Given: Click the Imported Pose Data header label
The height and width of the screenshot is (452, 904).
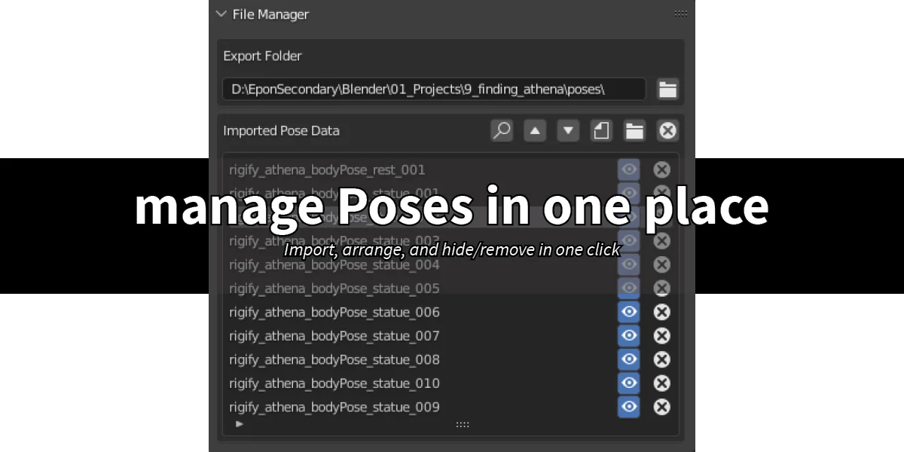Looking at the screenshot, I should pyautogui.click(x=282, y=130).
